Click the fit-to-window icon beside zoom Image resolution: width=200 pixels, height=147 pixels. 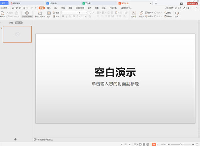coord(197,144)
